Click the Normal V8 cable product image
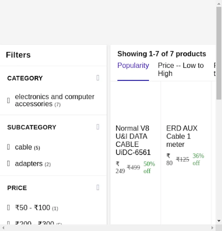 click(x=136, y=103)
